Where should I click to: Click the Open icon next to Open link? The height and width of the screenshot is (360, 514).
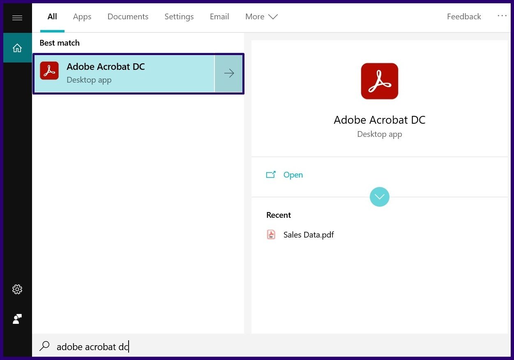point(271,174)
